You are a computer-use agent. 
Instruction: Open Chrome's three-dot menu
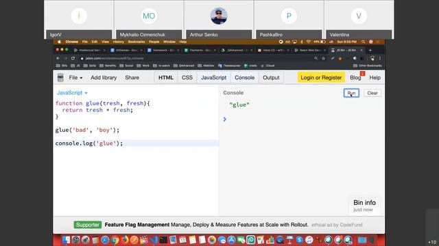click(x=380, y=58)
